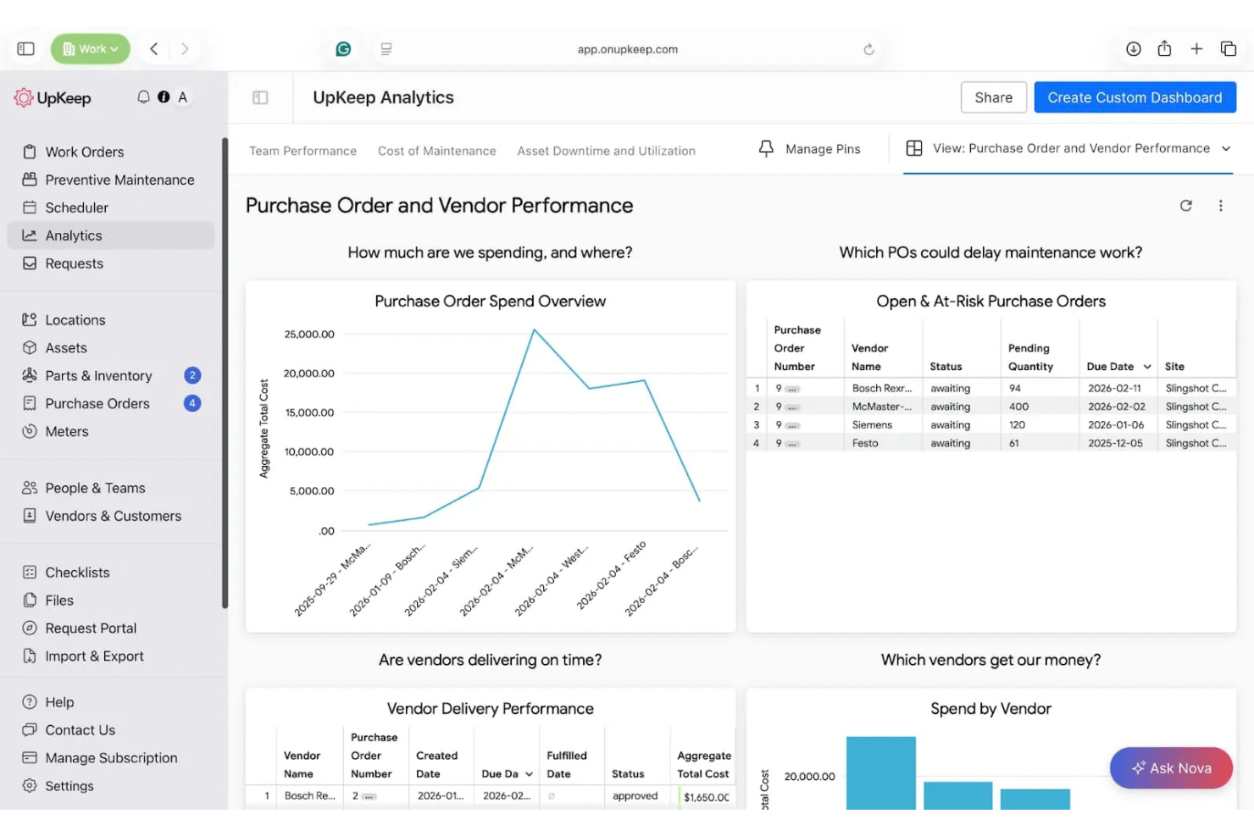
Task: Open a new browser tab with plus
Action: click(x=1196, y=49)
